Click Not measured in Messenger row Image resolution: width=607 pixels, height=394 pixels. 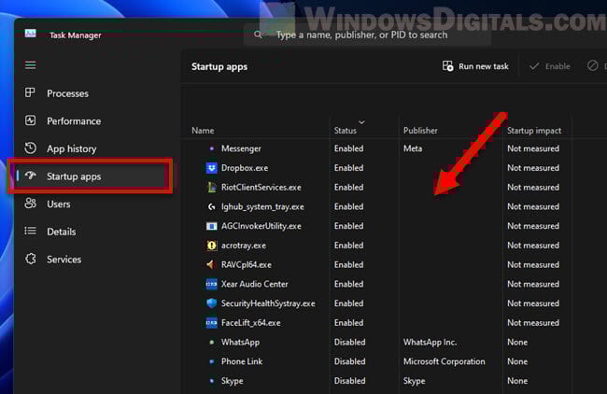533,148
